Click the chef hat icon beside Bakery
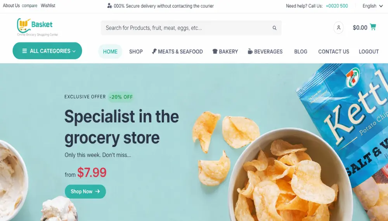Screen dimensions: 388x221 [x=215, y=51]
